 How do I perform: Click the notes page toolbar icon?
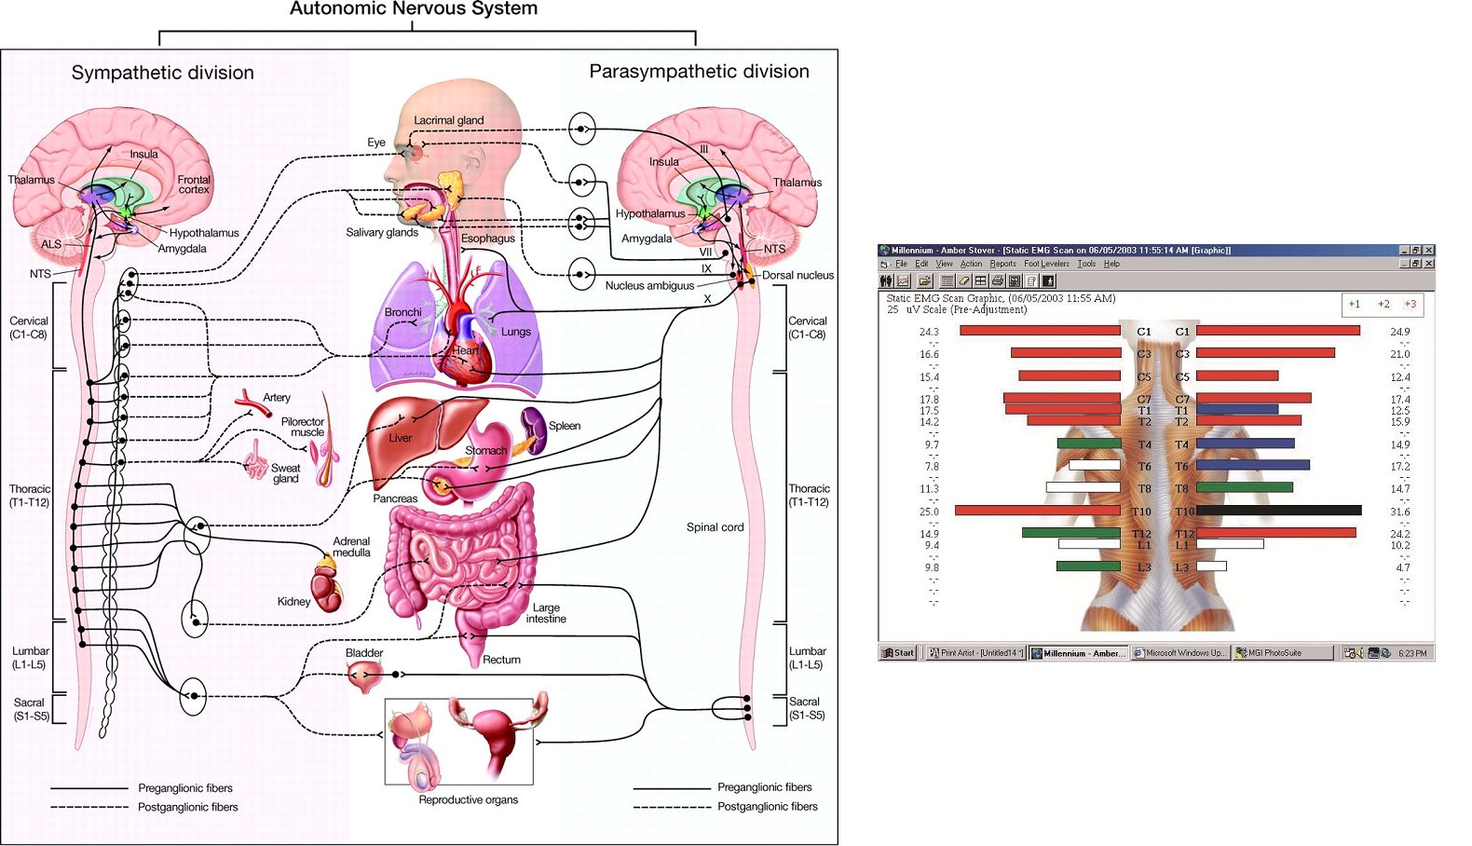click(x=1030, y=280)
